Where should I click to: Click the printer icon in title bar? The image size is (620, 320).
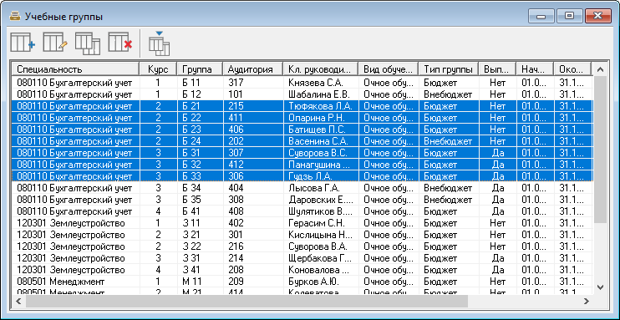click(x=15, y=17)
